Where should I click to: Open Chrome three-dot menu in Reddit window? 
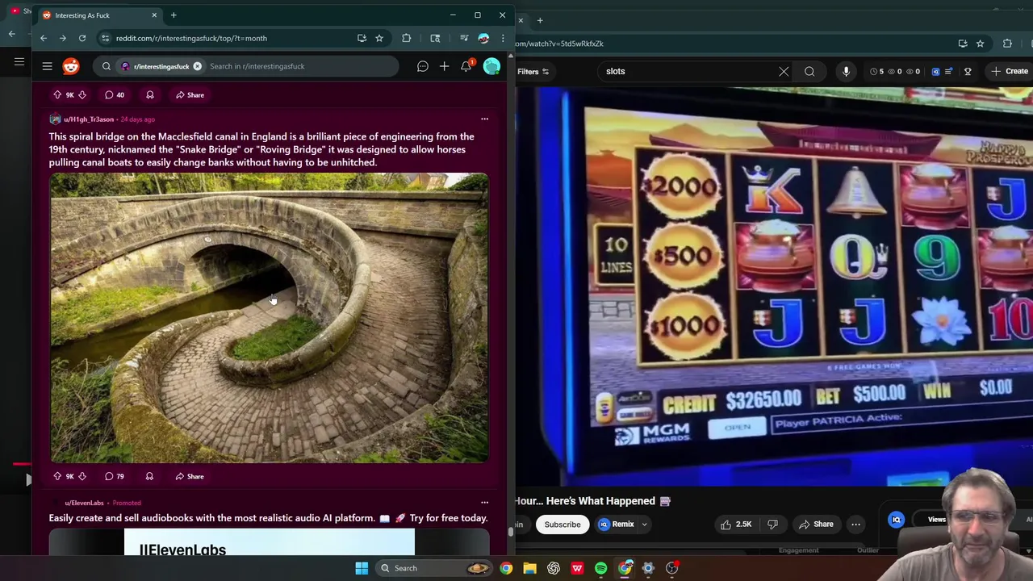point(502,38)
